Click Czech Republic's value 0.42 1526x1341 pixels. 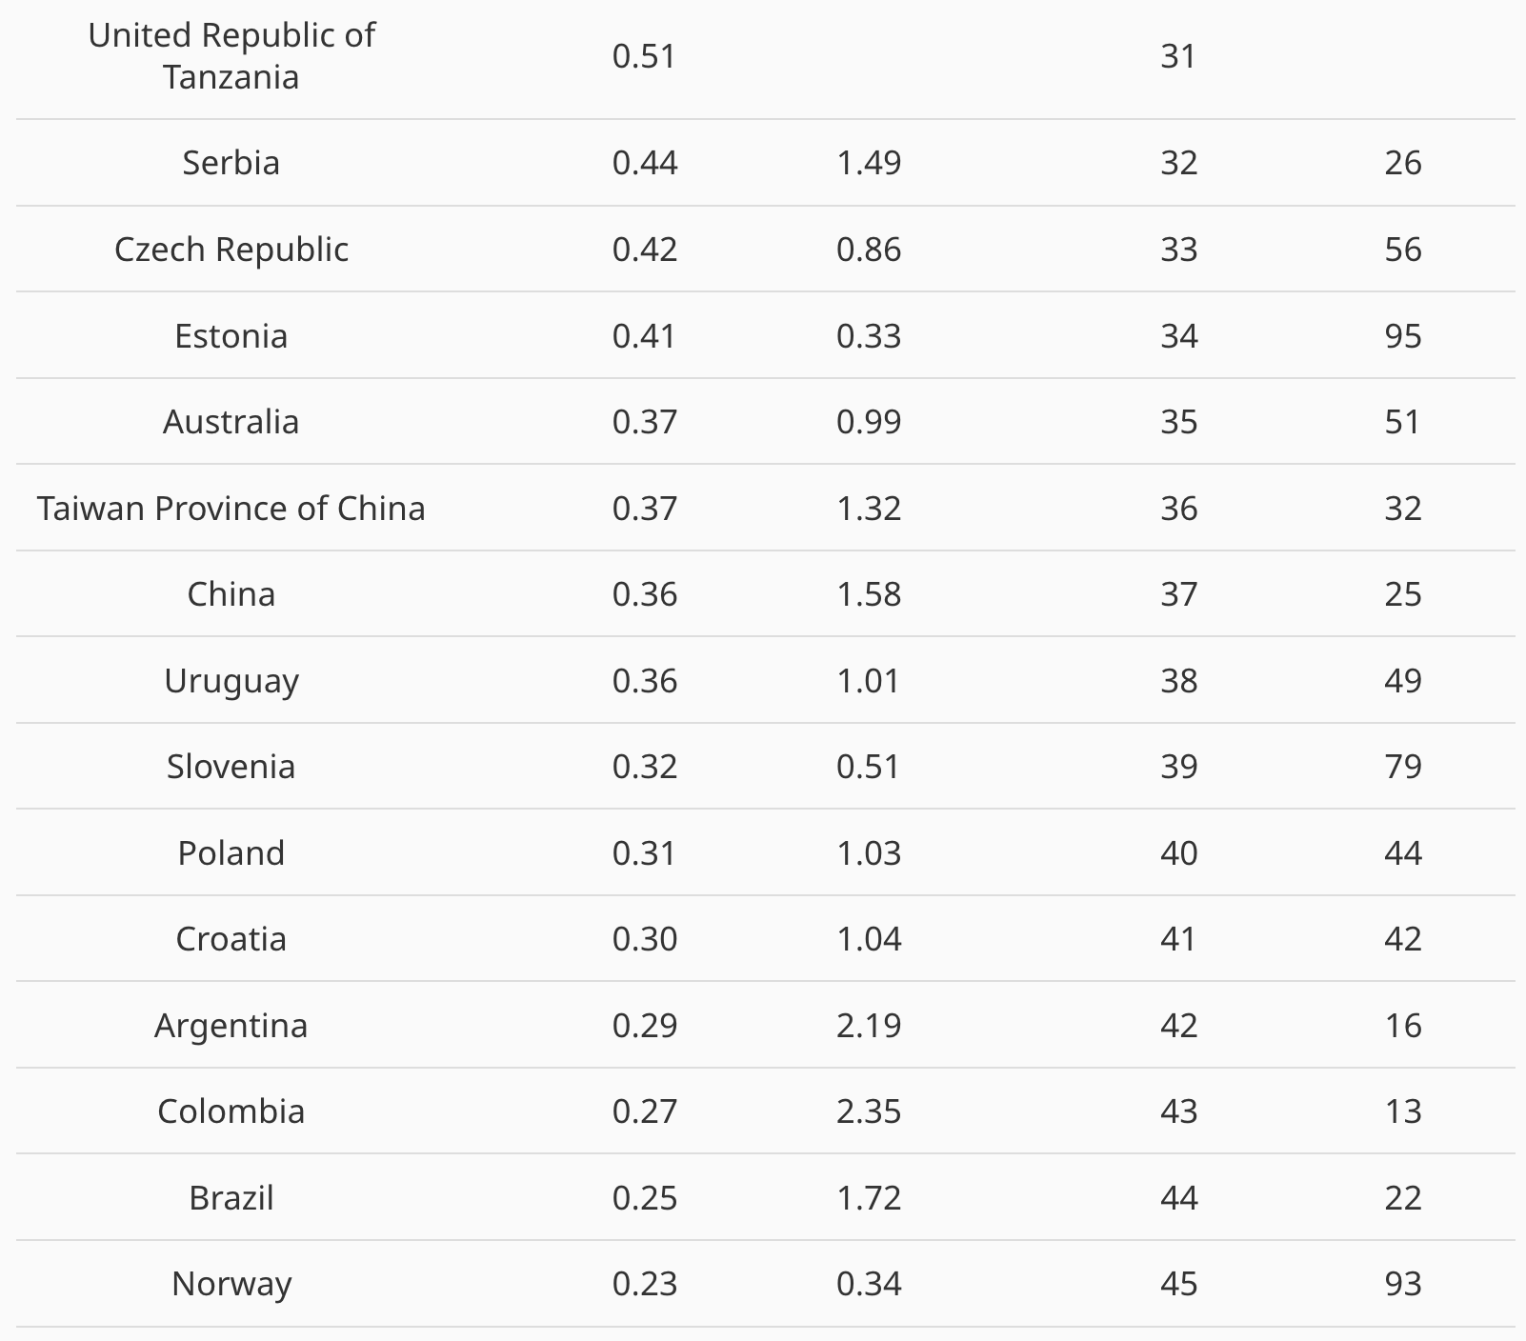(645, 250)
